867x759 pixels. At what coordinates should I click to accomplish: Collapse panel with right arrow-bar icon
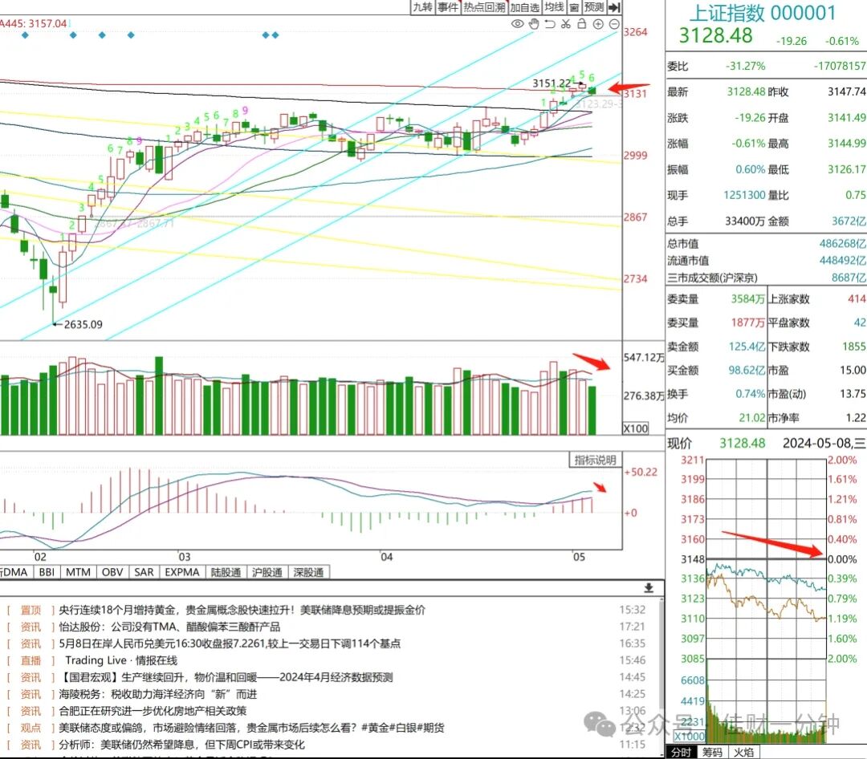click(614, 7)
